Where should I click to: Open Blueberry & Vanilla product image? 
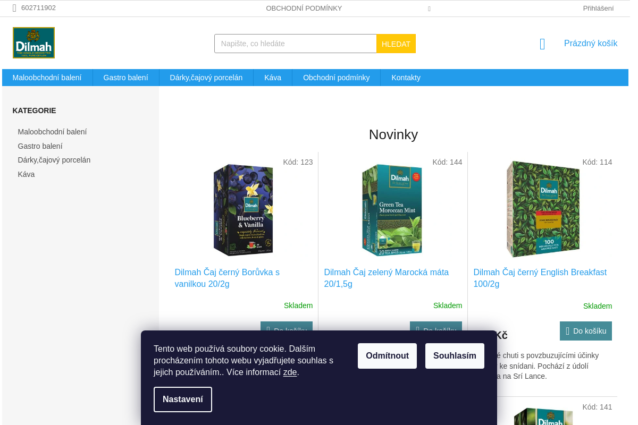[x=244, y=210]
